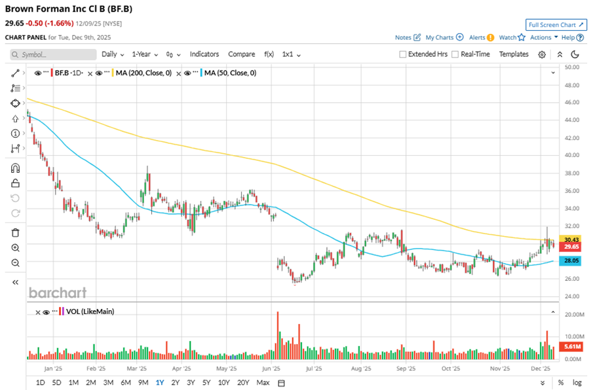
Task: Remove the BF.B series with its x
Action: [x=90, y=74]
